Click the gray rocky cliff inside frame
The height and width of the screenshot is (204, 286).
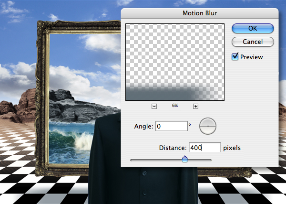coord(79,107)
